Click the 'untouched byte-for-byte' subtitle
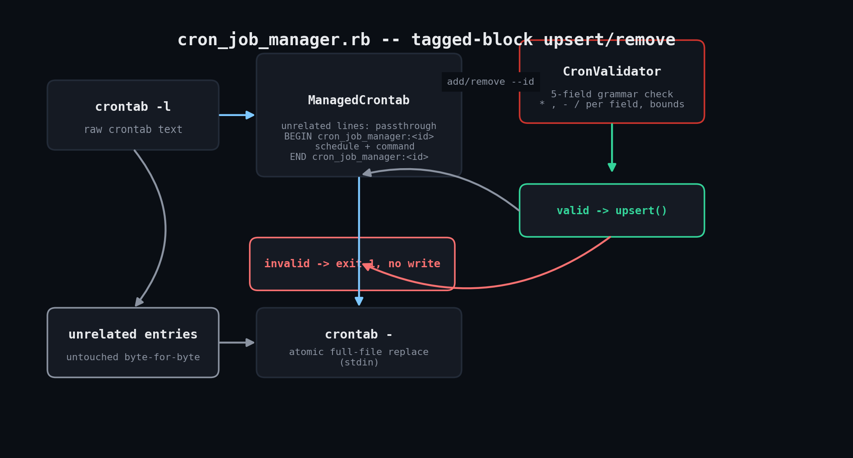The image size is (853, 458). point(133,357)
